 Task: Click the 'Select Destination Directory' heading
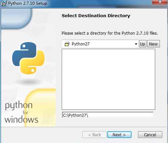[96, 16]
